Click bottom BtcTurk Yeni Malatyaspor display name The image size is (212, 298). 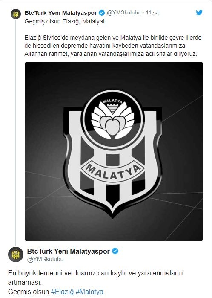69,251
